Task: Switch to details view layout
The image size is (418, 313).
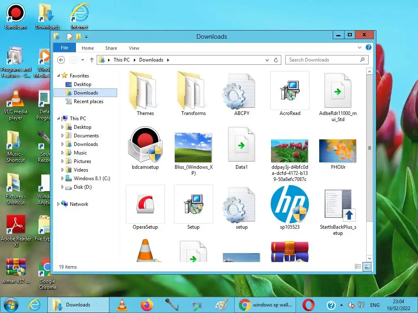Action: tap(358, 267)
